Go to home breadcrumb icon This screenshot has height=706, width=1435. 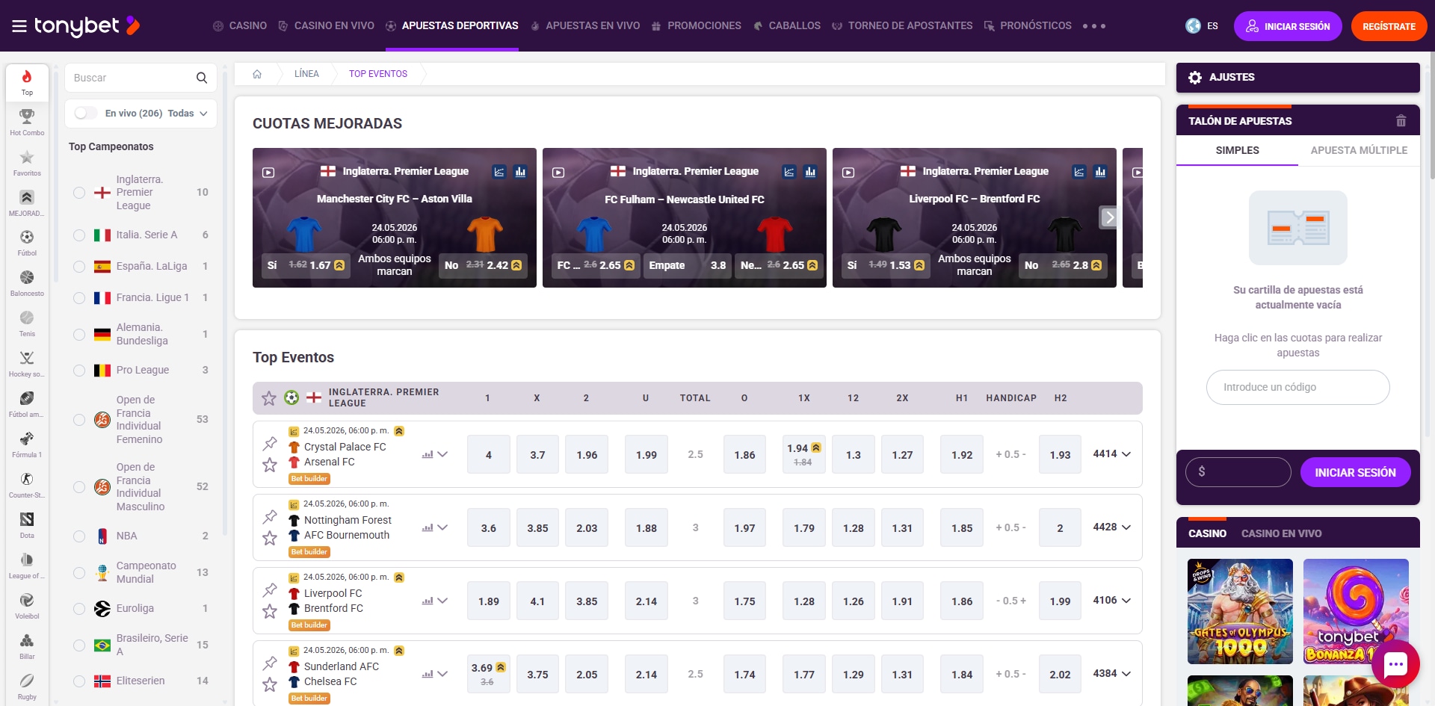pos(257,74)
